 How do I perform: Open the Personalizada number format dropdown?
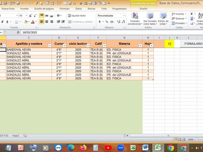[x=124, y=16]
